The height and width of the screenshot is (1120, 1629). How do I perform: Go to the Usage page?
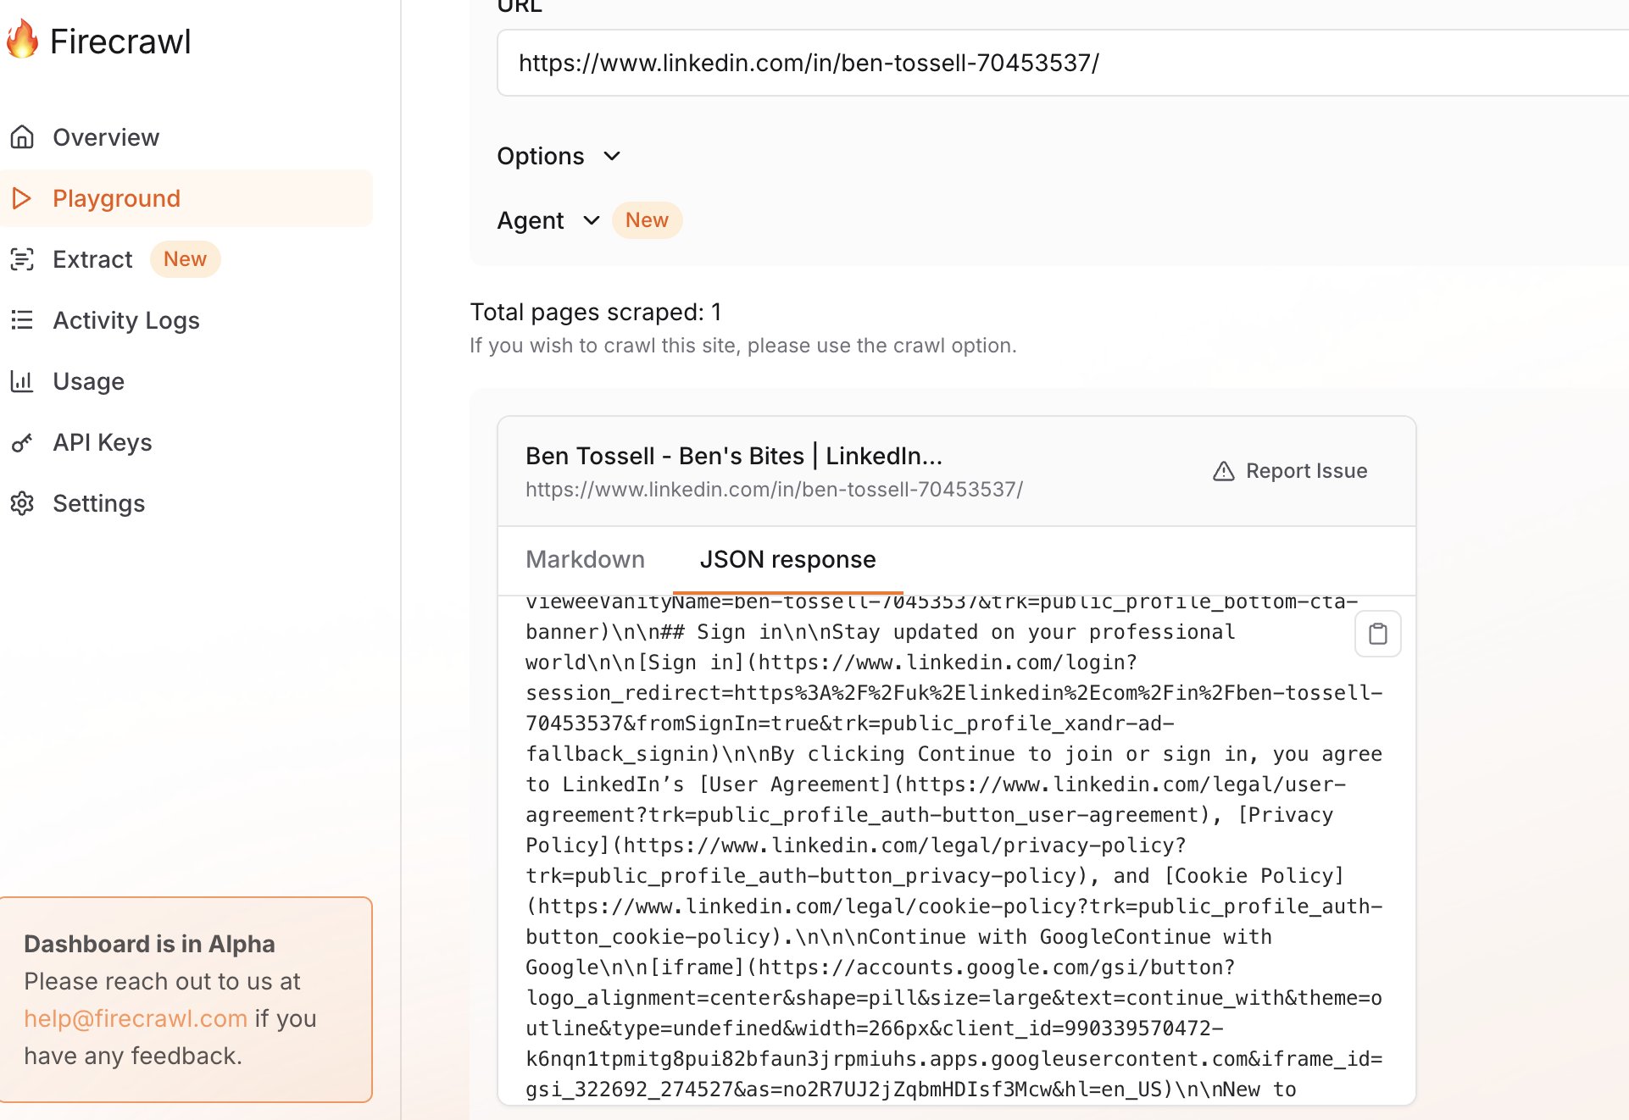(186, 381)
